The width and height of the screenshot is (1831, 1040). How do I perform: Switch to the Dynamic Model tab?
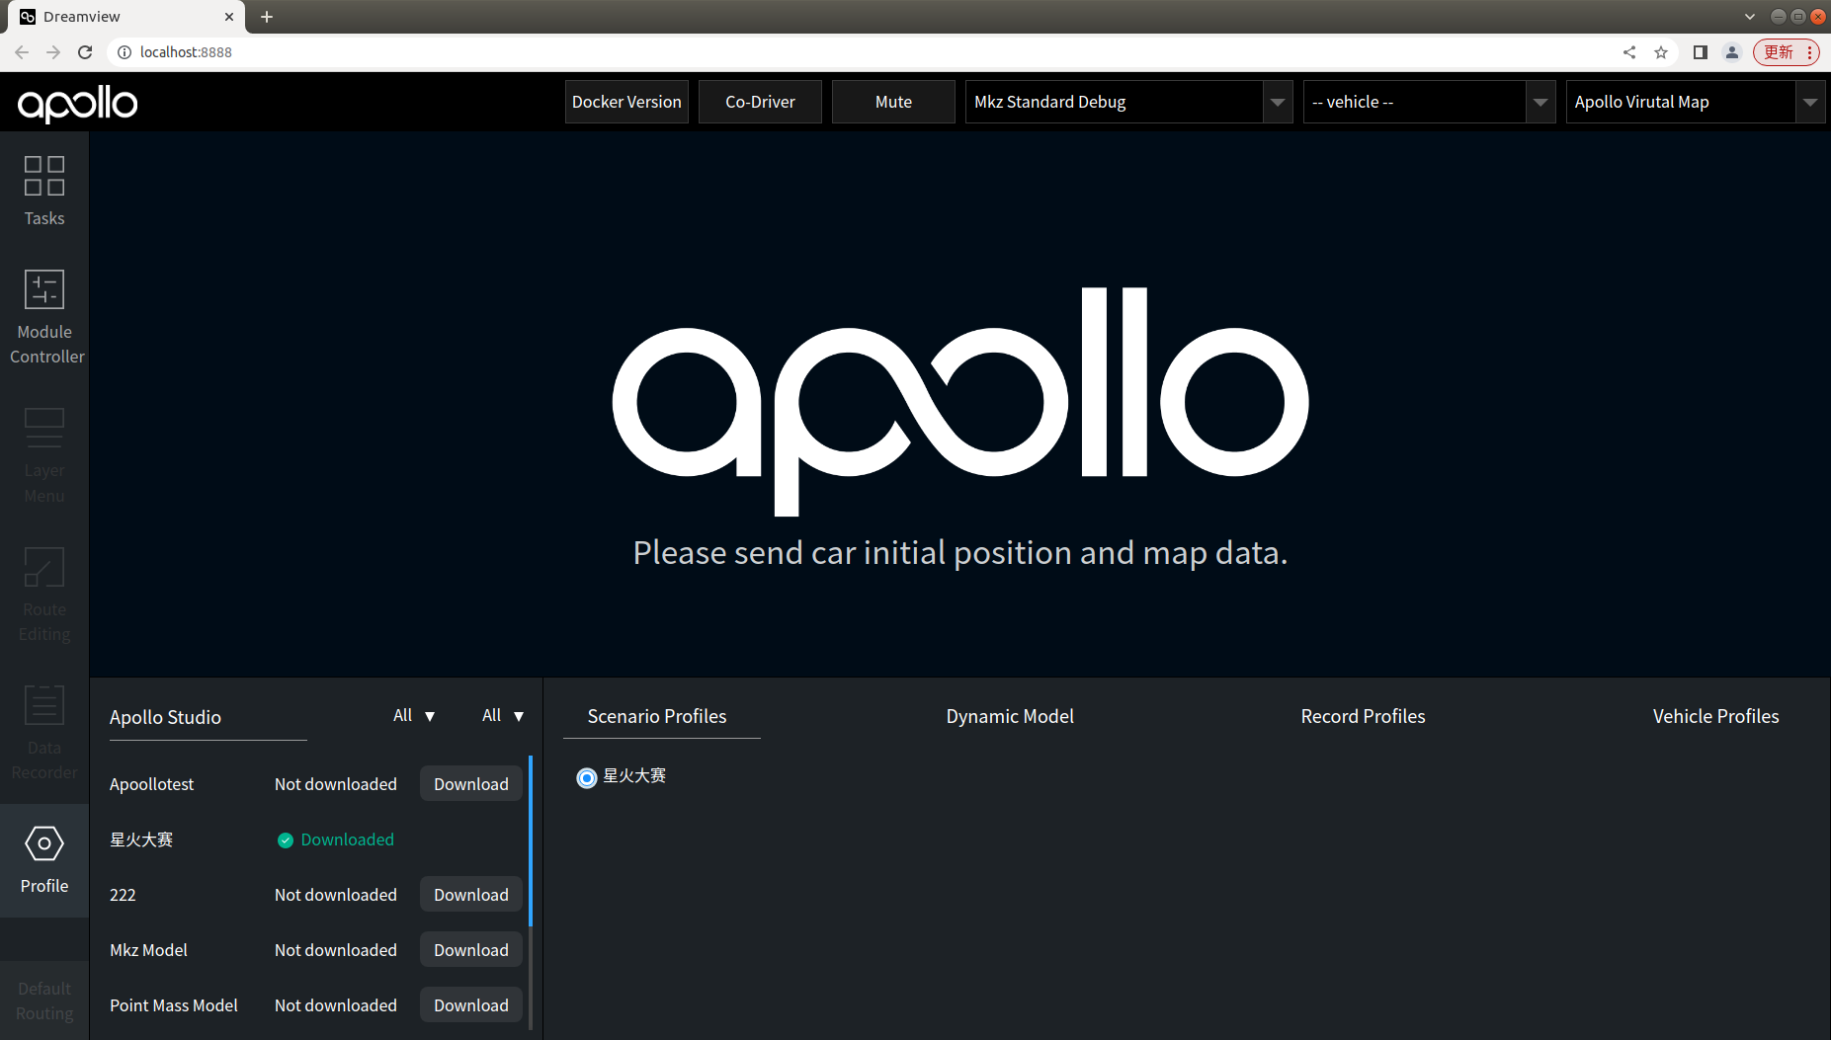tap(1009, 716)
